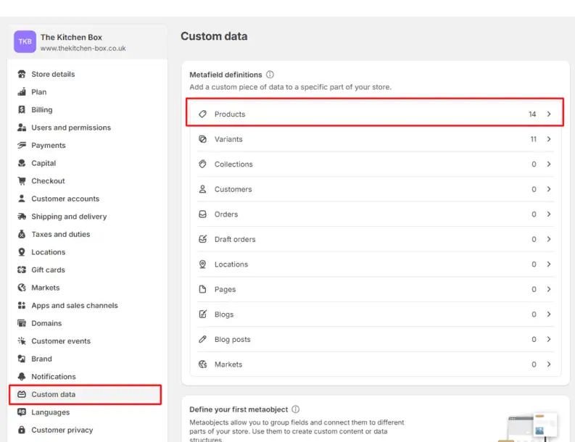
Task: Click the Store details shop icon
Action: [22, 74]
